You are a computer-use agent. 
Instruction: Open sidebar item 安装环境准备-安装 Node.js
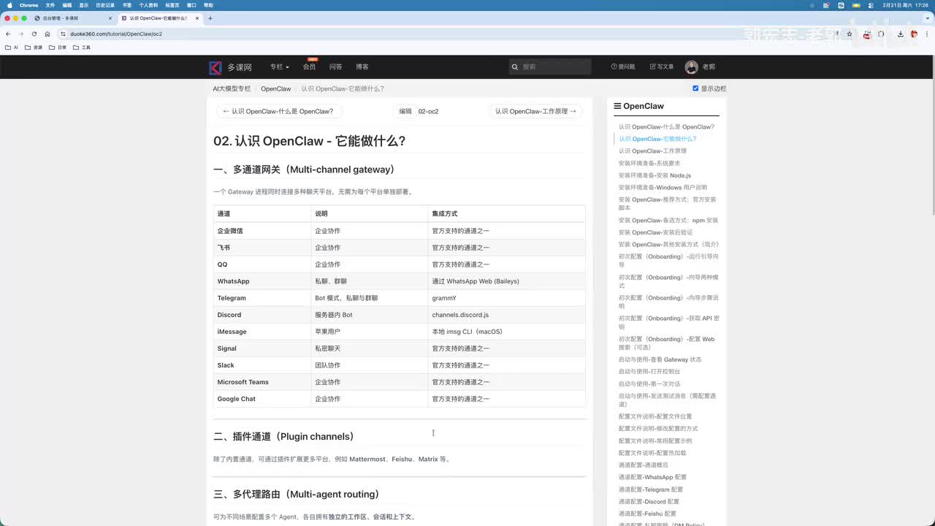pyautogui.click(x=655, y=175)
